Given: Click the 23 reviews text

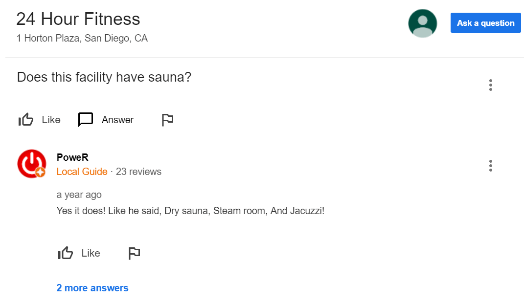Looking at the screenshot, I should click(x=138, y=172).
